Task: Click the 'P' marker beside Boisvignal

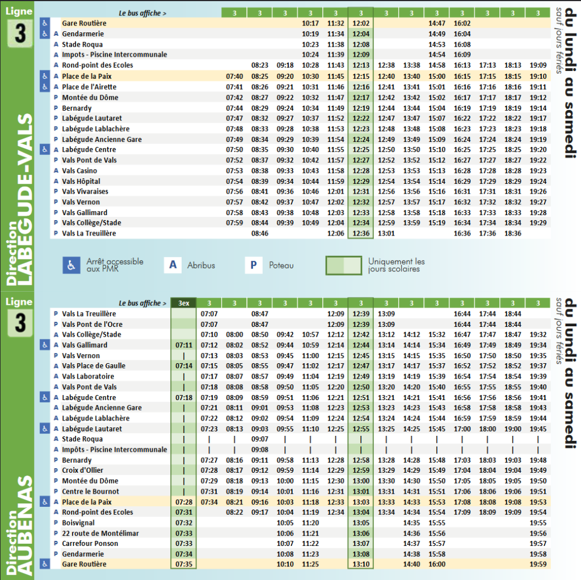Action: (x=56, y=523)
